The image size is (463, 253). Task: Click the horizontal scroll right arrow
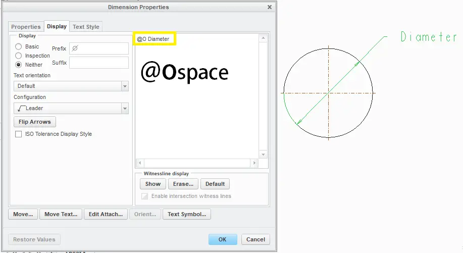[x=254, y=163]
